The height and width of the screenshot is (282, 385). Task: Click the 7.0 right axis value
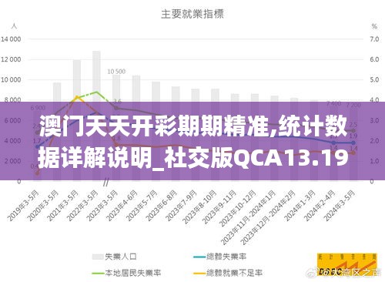pyautogui.click(x=374, y=39)
